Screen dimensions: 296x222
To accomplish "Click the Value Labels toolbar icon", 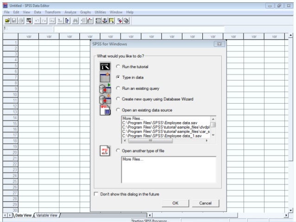I will tap(120, 20).
